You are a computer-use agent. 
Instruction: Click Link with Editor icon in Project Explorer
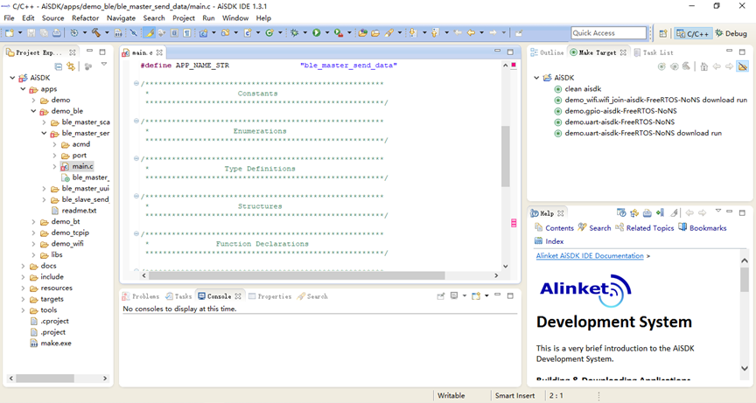tap(71, 66)
